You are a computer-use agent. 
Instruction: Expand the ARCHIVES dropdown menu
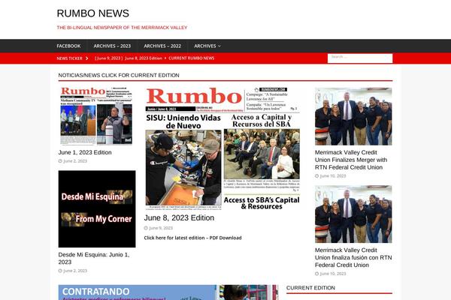click(x=207, y=46)
